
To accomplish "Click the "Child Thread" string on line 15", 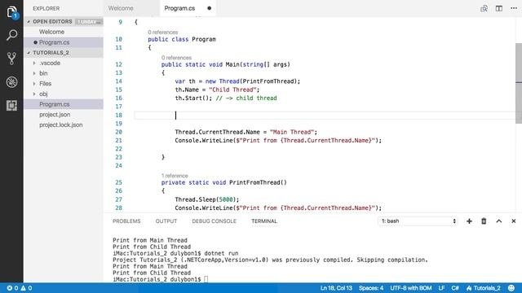I will point(232,90).
